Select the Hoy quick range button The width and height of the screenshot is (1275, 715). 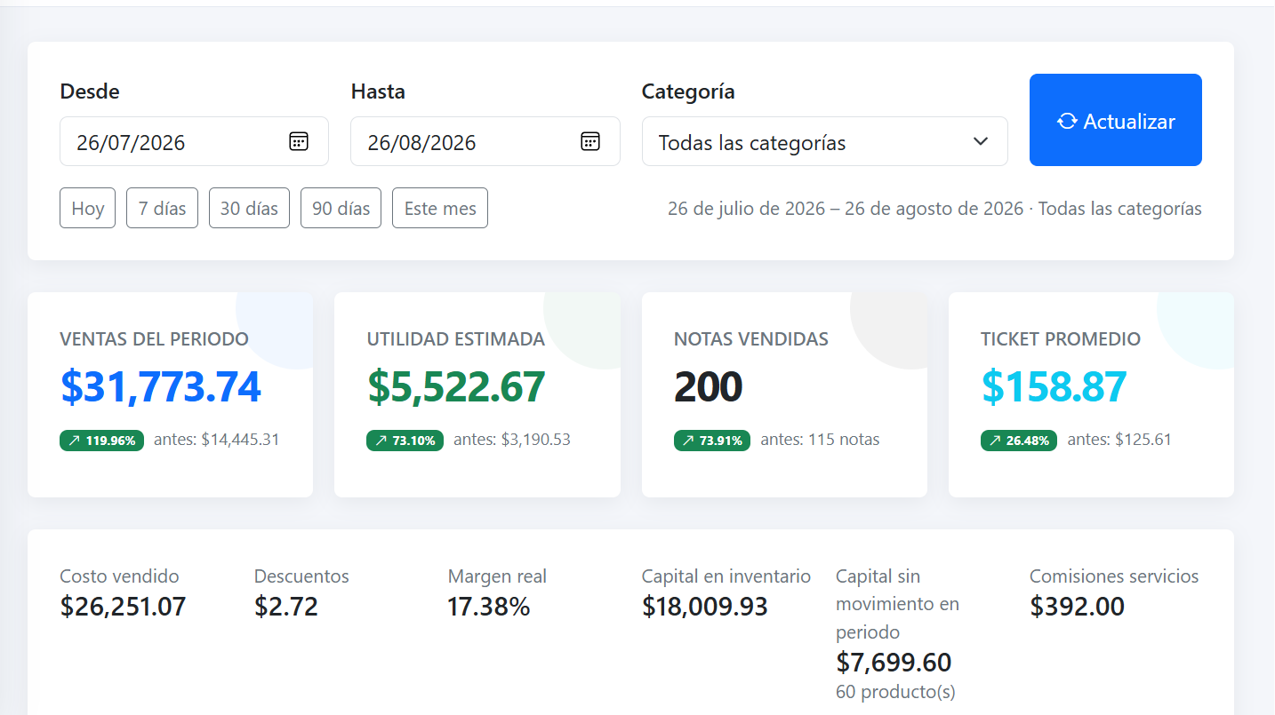87,208
